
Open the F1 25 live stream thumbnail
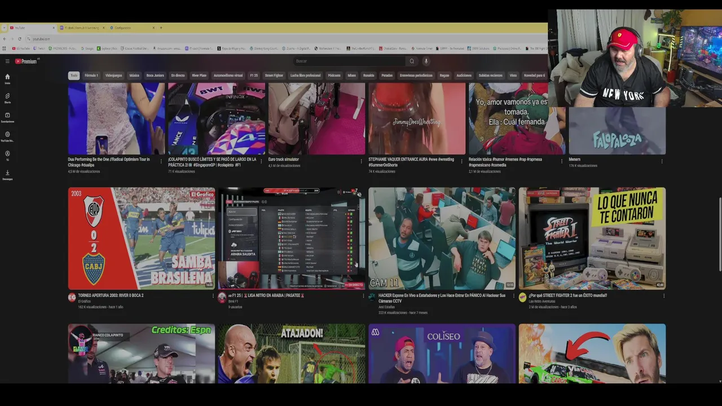tap(292, 239)
